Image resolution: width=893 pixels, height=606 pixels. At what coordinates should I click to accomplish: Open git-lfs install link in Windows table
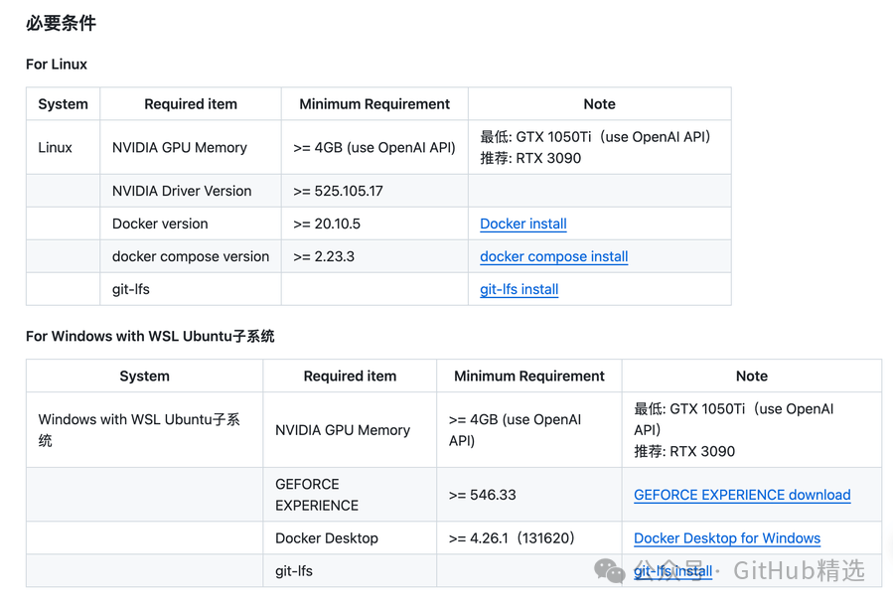[672, 571]
